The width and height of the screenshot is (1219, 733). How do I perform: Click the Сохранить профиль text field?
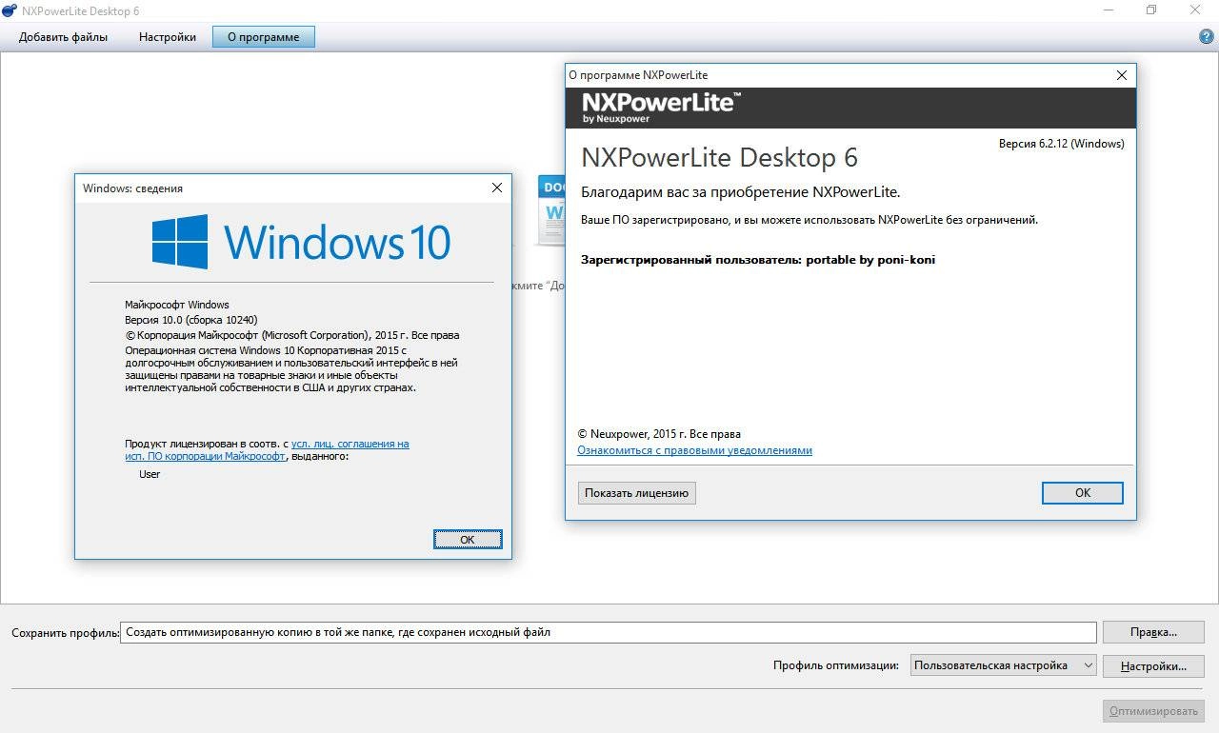coord(609,632)
